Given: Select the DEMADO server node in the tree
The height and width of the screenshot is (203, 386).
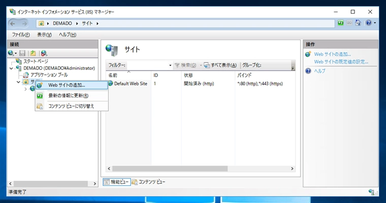Looking at the screenshot, I should point(59,68).
